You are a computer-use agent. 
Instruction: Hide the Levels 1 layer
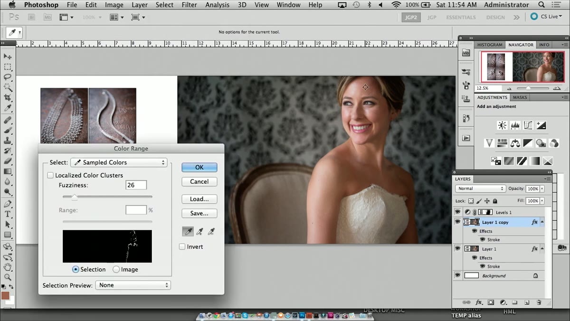457,212
